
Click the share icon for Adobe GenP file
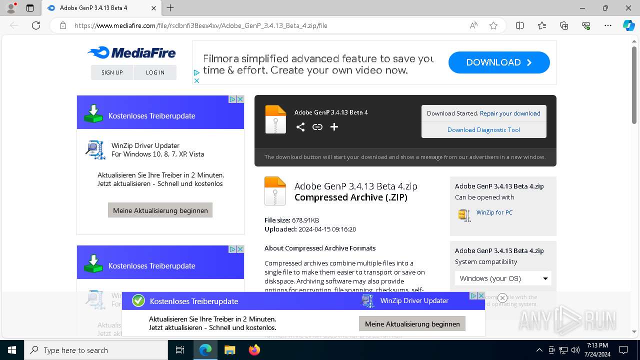pyautogui.click(x=300, y=127)
